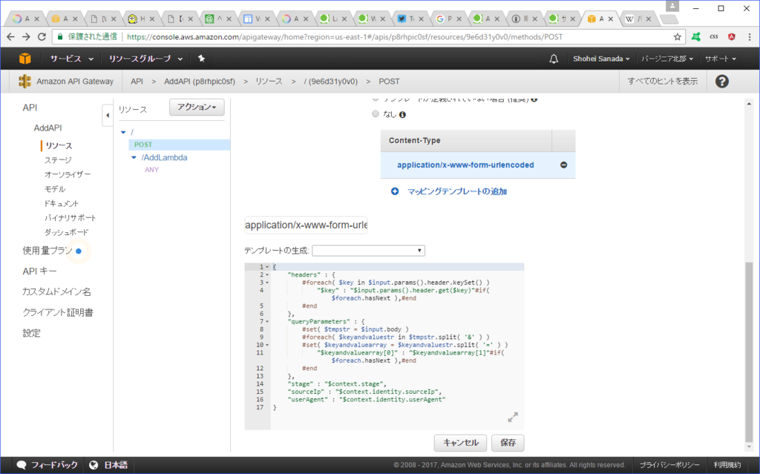Open モデル in the sidebar

point(55,189)
